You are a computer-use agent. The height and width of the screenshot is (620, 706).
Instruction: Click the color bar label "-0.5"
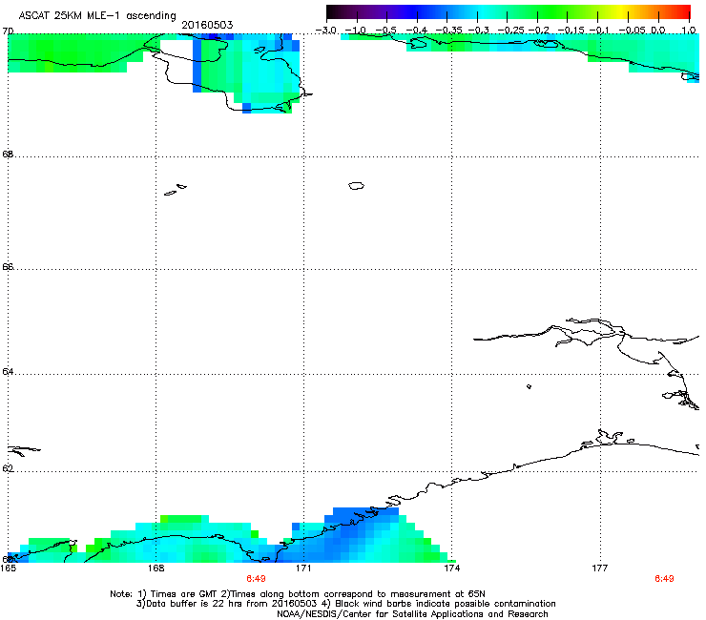385,31
